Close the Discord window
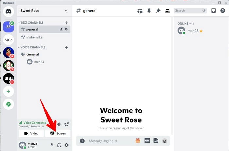Viewport: 229px width, 151px height. point(226,3)
